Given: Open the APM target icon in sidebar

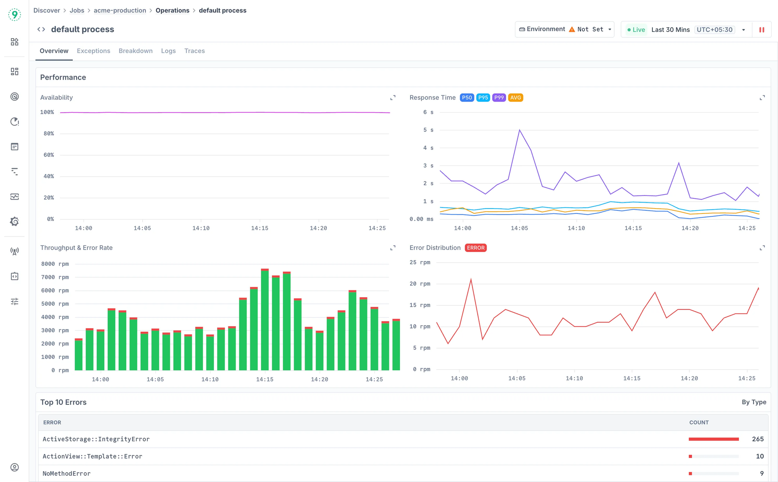Looking at the screenshot, I should [14, 96].
